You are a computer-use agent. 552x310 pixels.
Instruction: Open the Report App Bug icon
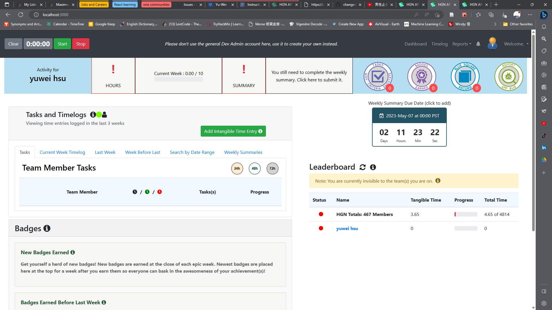(x=509, y=76)
